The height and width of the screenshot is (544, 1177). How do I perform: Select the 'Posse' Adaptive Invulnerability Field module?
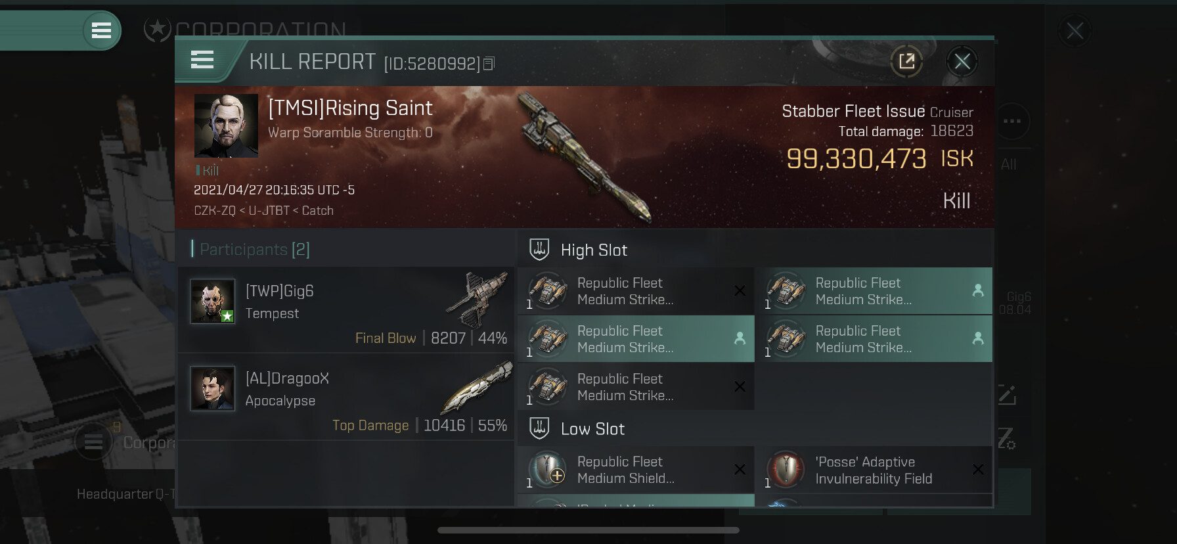pos(874,470)
